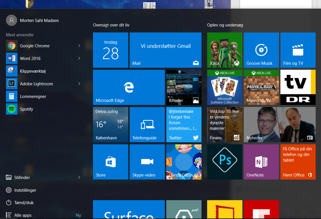Viewport: 321px width, 219px height.
Task: Open the Telefonguide tile
Action: 147,124
